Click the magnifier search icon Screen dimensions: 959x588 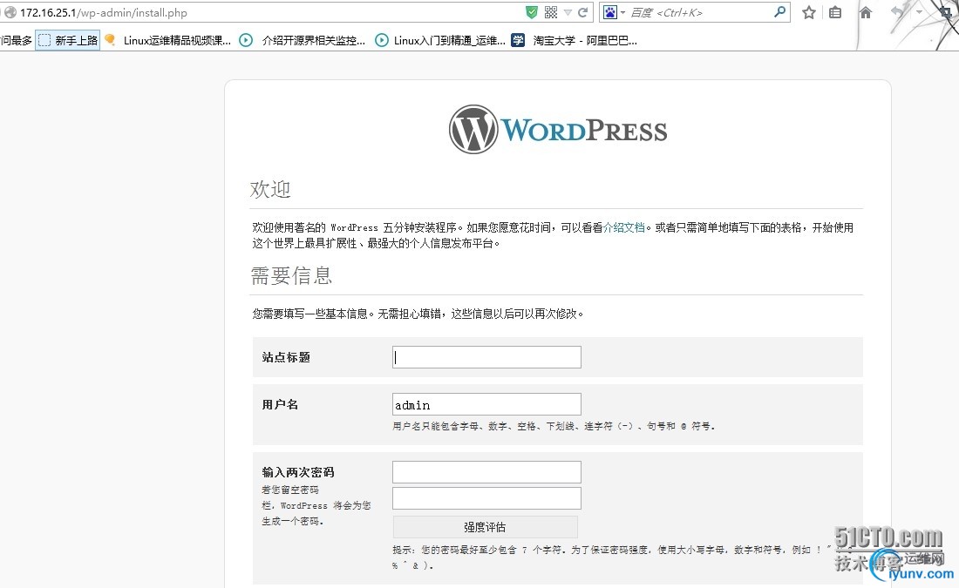779,11
